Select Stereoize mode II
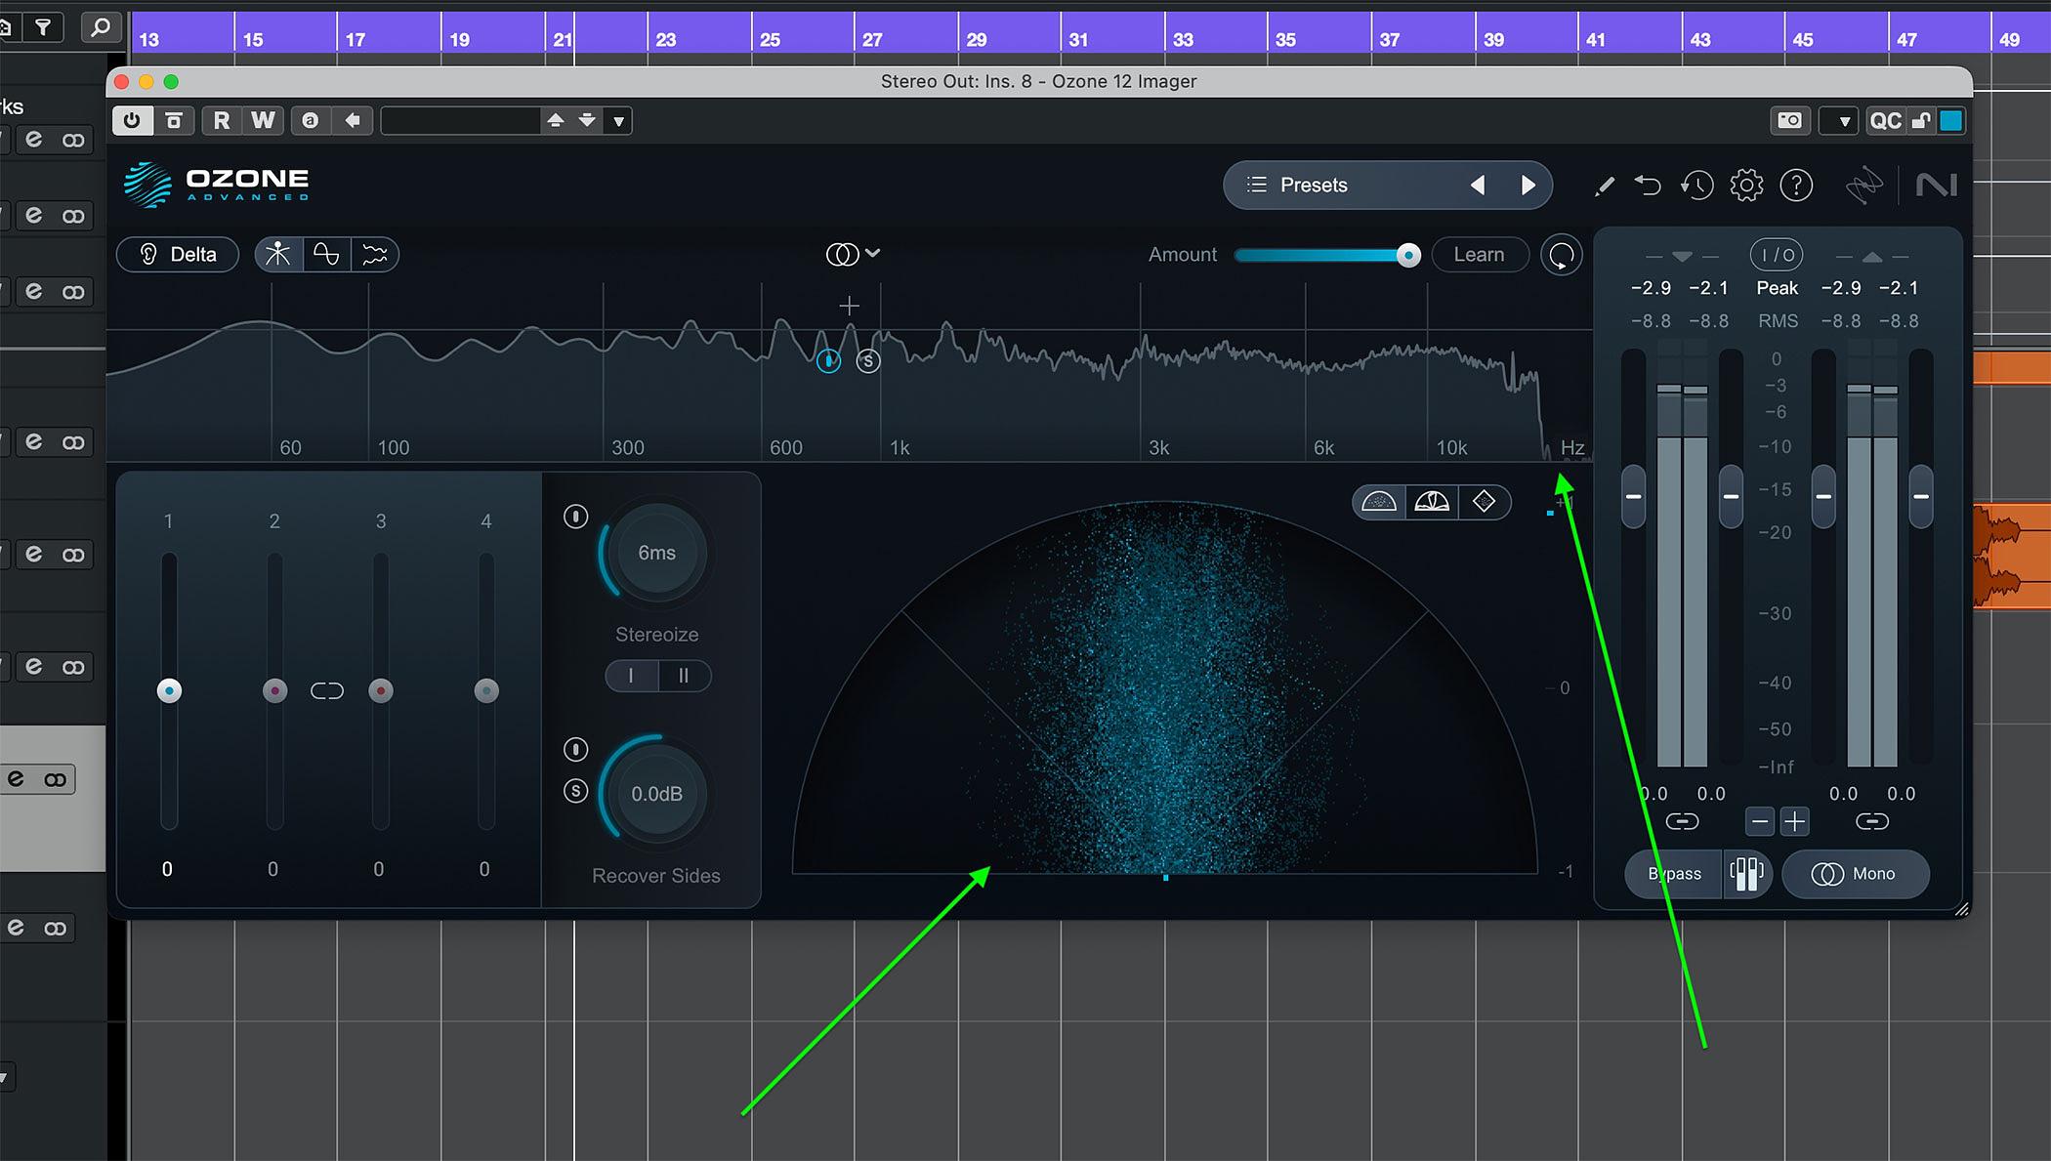Screen dimensions: 2051x1161 point(684,676)
